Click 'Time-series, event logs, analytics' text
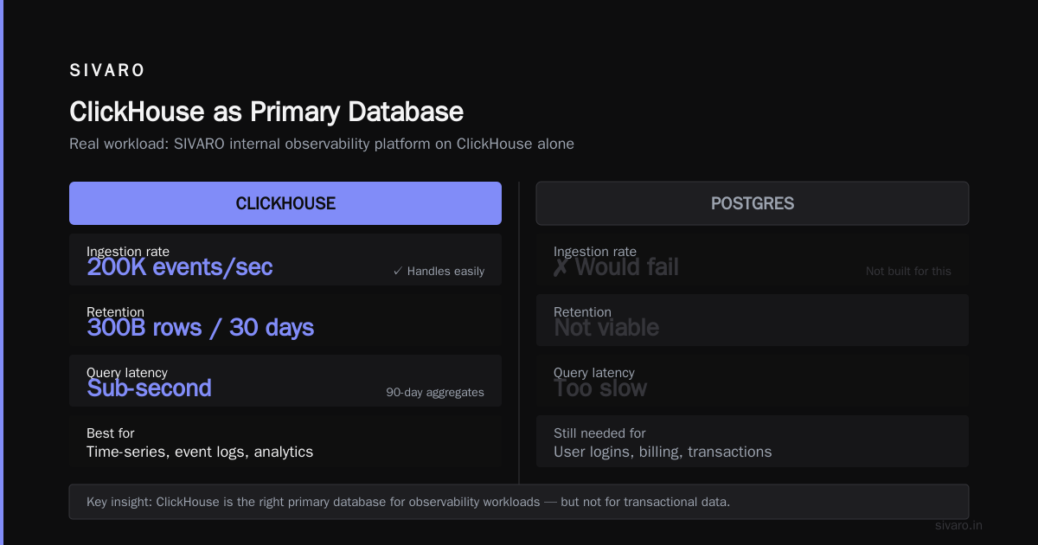This screenshot has height=545, width=1038. coord(200,452)
